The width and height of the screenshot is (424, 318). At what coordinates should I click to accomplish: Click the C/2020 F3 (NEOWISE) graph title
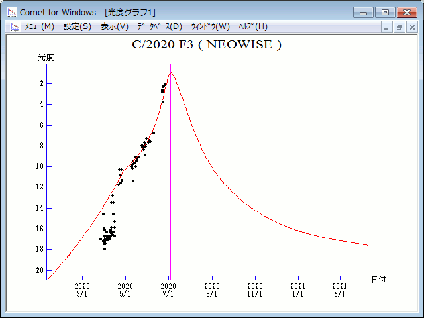pos(207,45)
